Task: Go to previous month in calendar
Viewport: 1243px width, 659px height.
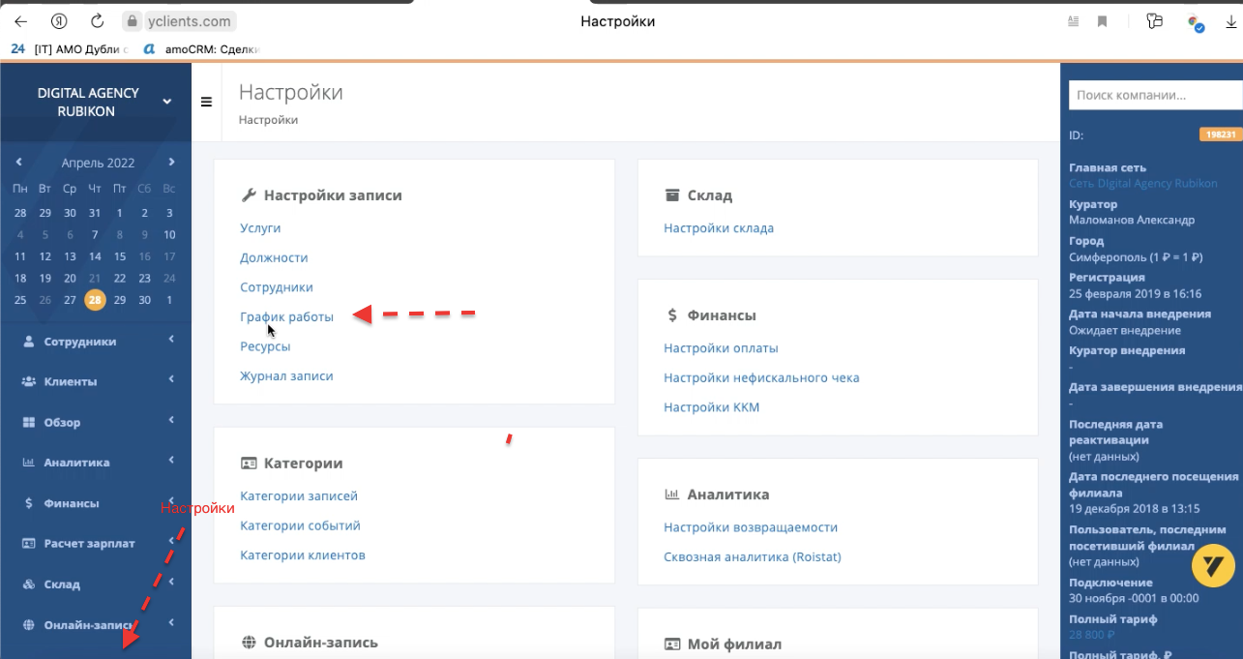Action: point(19,162)
